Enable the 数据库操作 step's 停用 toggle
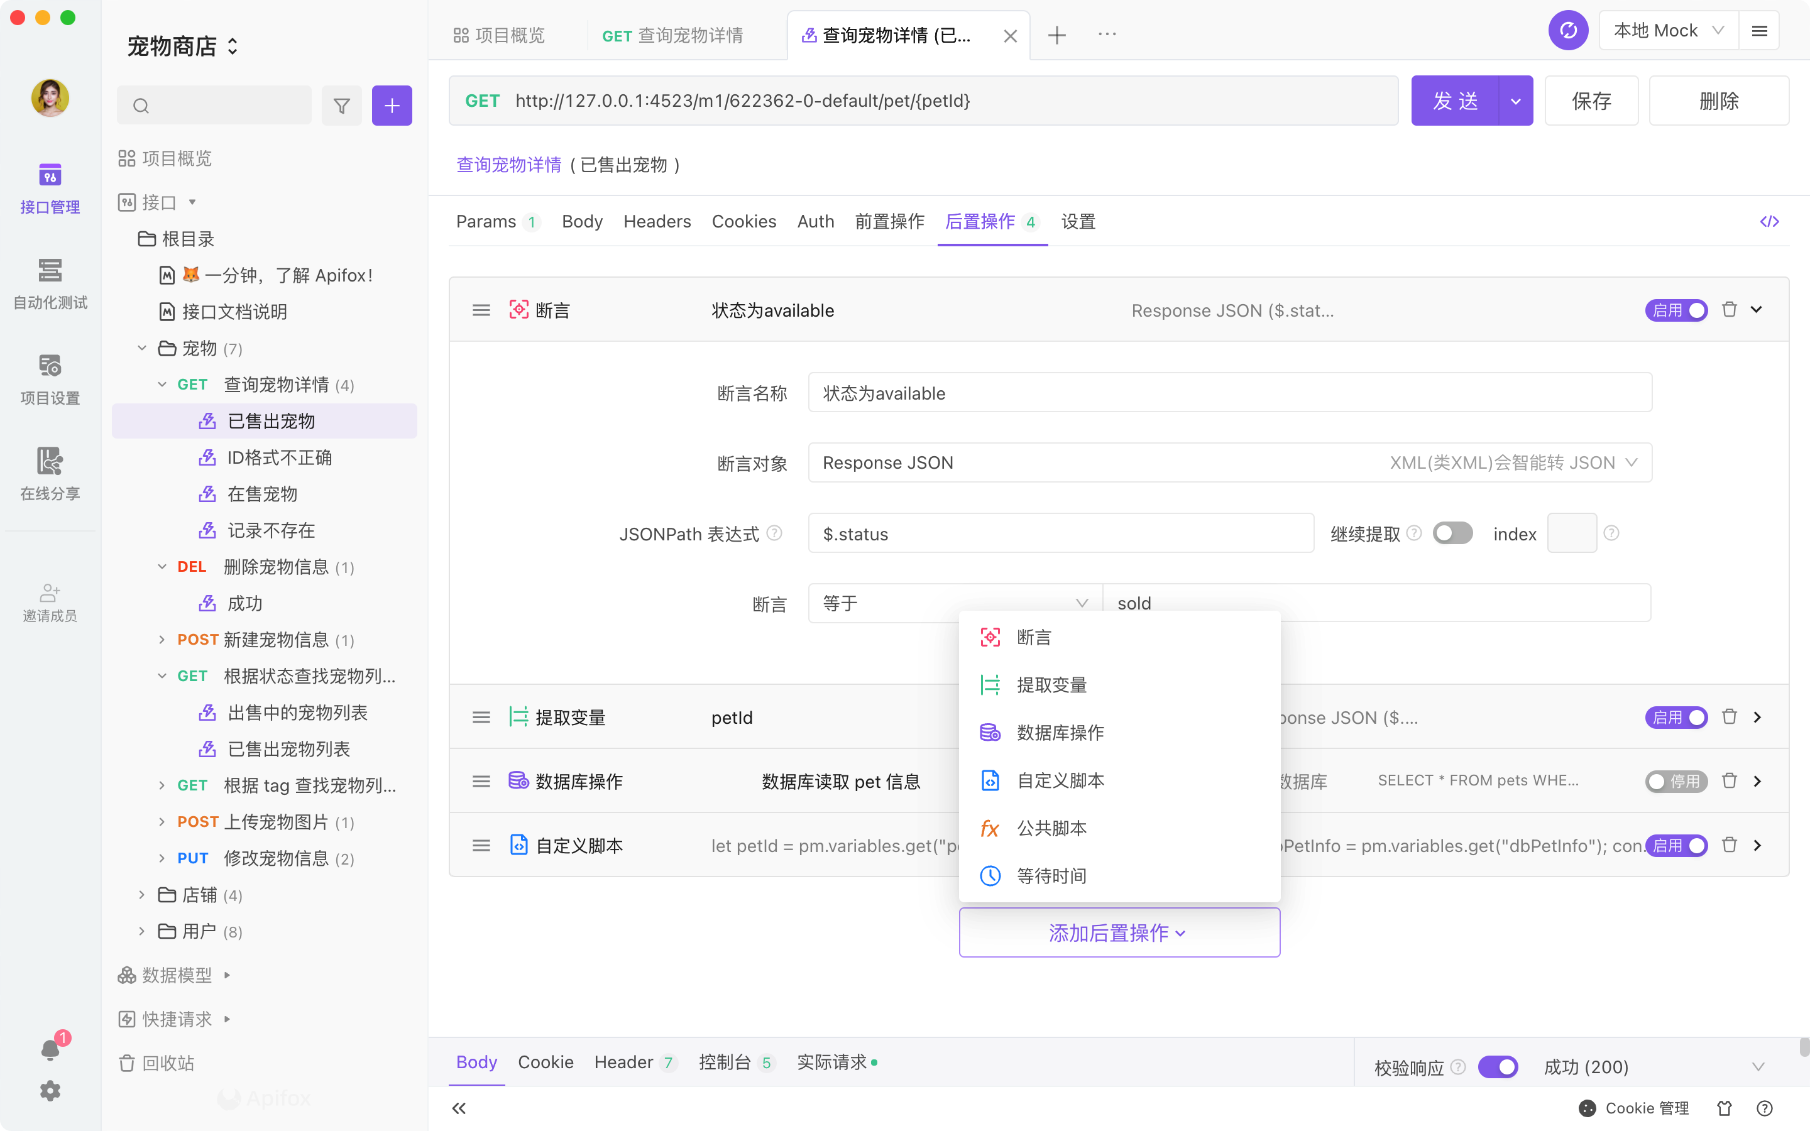The width and height of the screenshot is (1810, 1131). (1677, 781)
